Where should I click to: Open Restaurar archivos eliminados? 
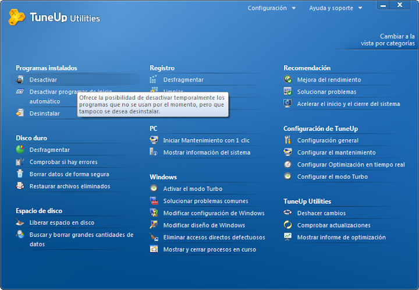click(70, 186)
